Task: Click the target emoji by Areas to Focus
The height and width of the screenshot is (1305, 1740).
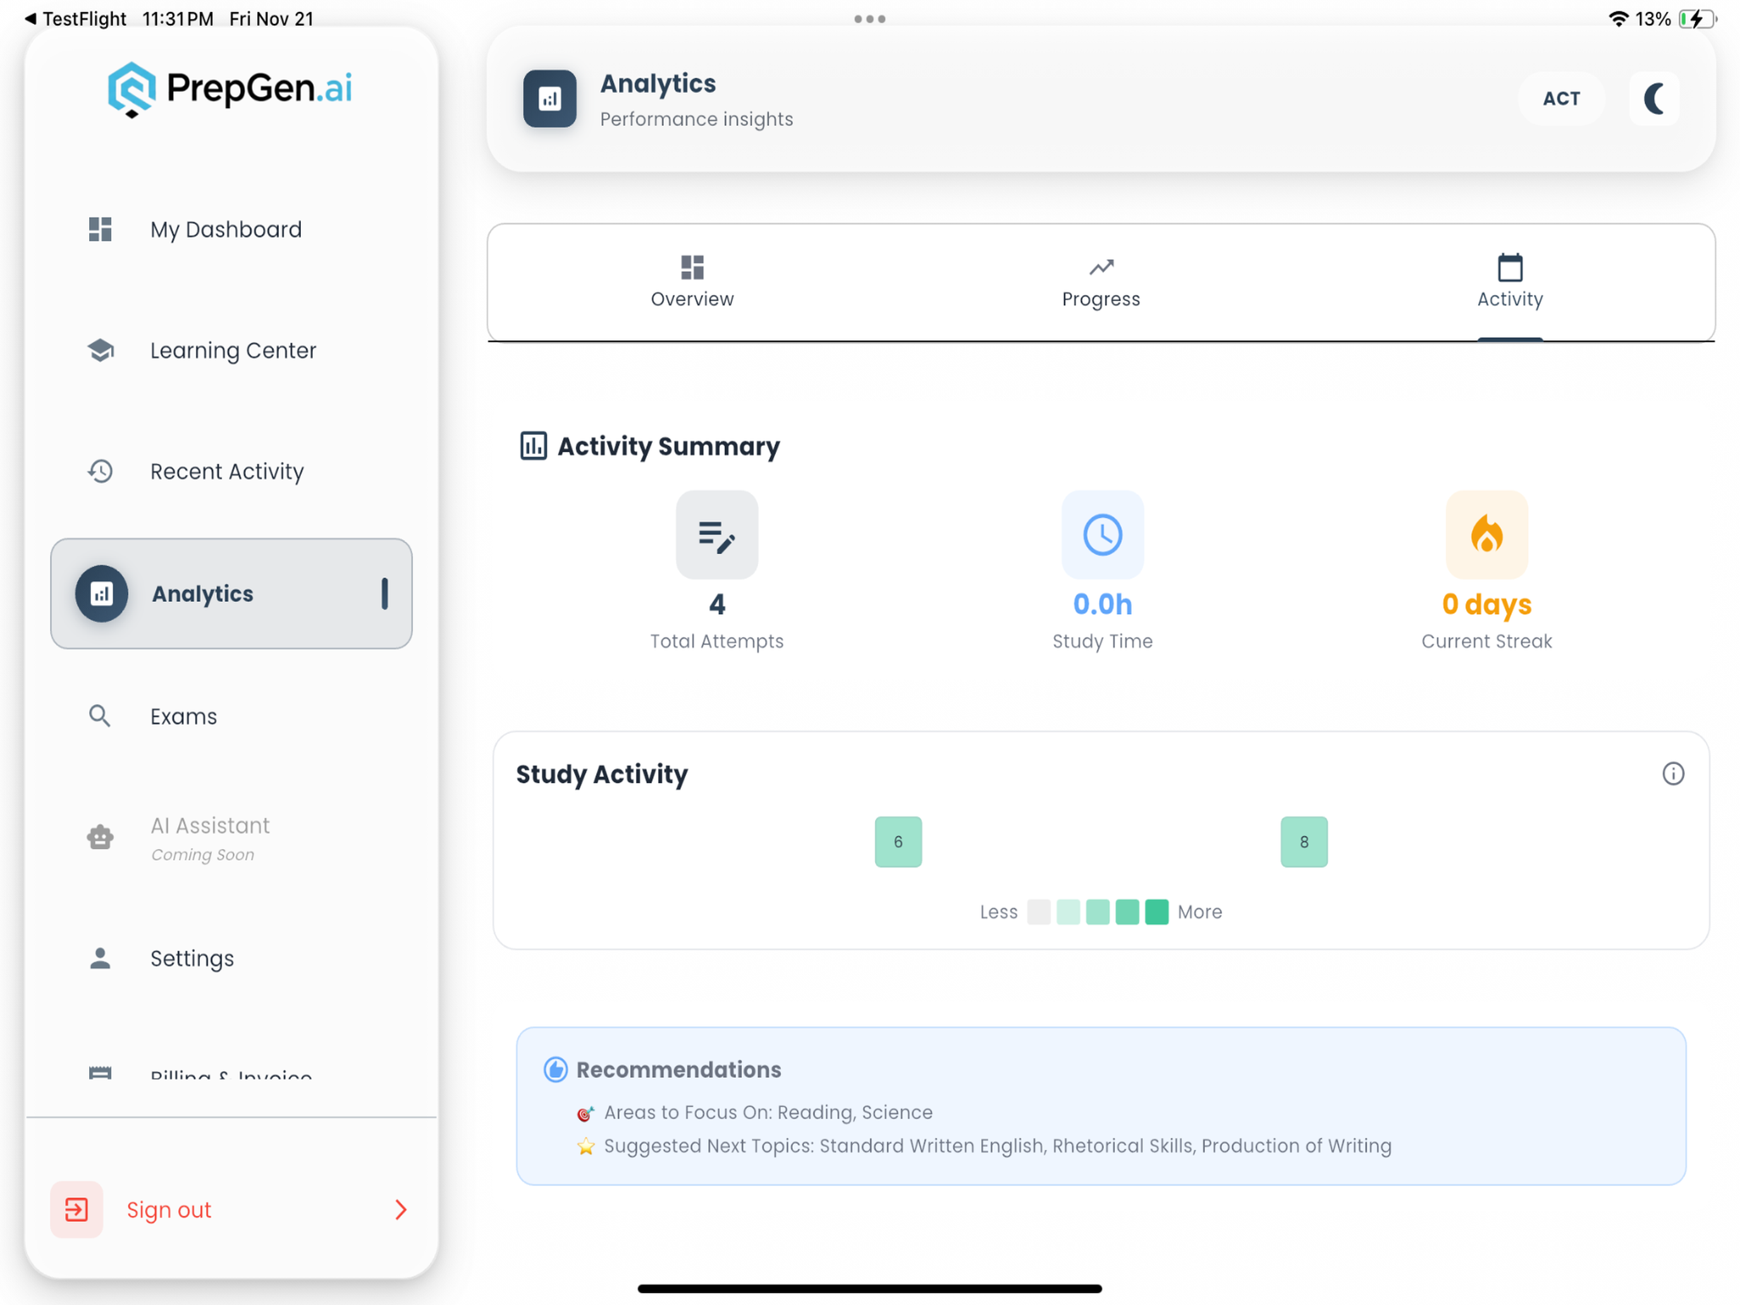Action: (585, 1113)
